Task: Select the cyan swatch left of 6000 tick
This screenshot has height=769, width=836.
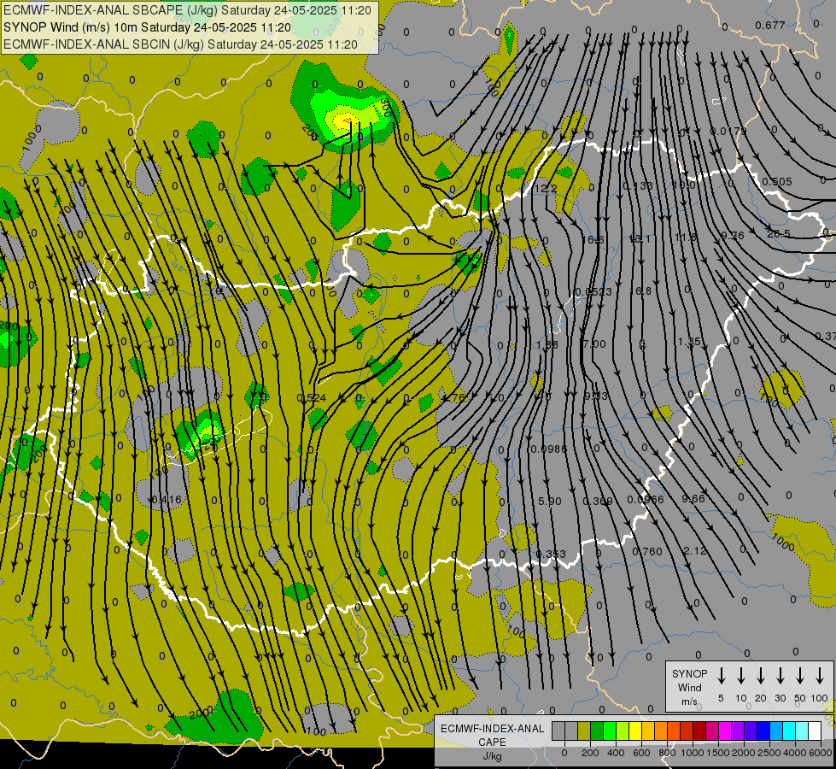Action: 789,731
